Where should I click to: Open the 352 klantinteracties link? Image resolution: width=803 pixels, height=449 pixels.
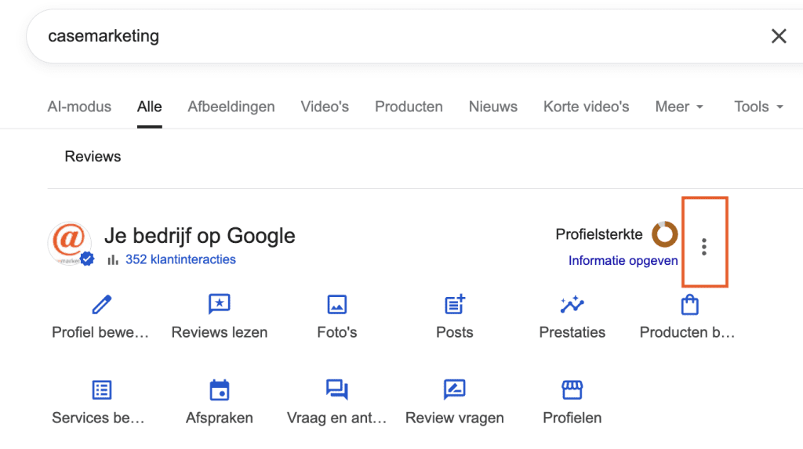(x=181, y=259)
